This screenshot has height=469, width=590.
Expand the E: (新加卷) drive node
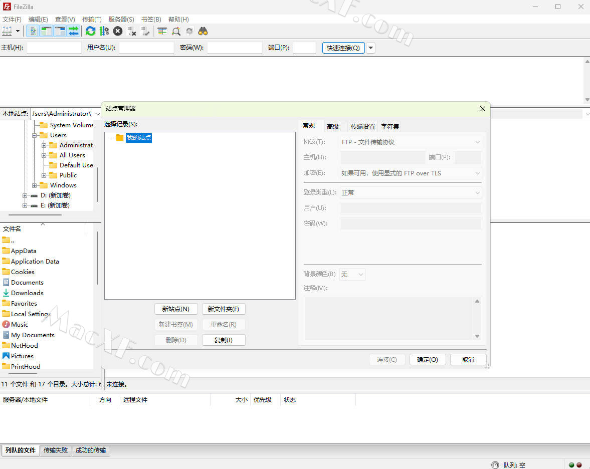tap(25, 206)
